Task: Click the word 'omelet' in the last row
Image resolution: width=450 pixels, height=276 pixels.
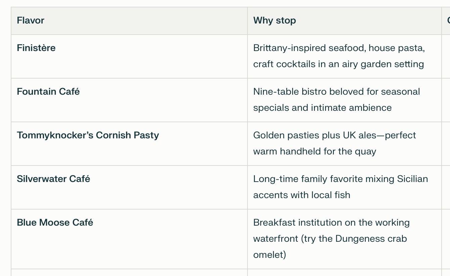Action: pyautogui.click(x=269, y=255)
